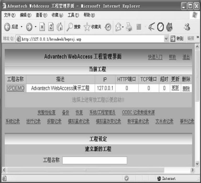This screenshot has width=201, height=183.
Task: Click the Windows logo throbber icon
Action: (195, 15)
